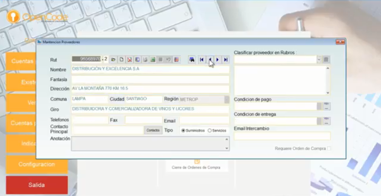Click the Telefonos input field
Viewport: 381px width, 196px height.
[x=90, y=120]
